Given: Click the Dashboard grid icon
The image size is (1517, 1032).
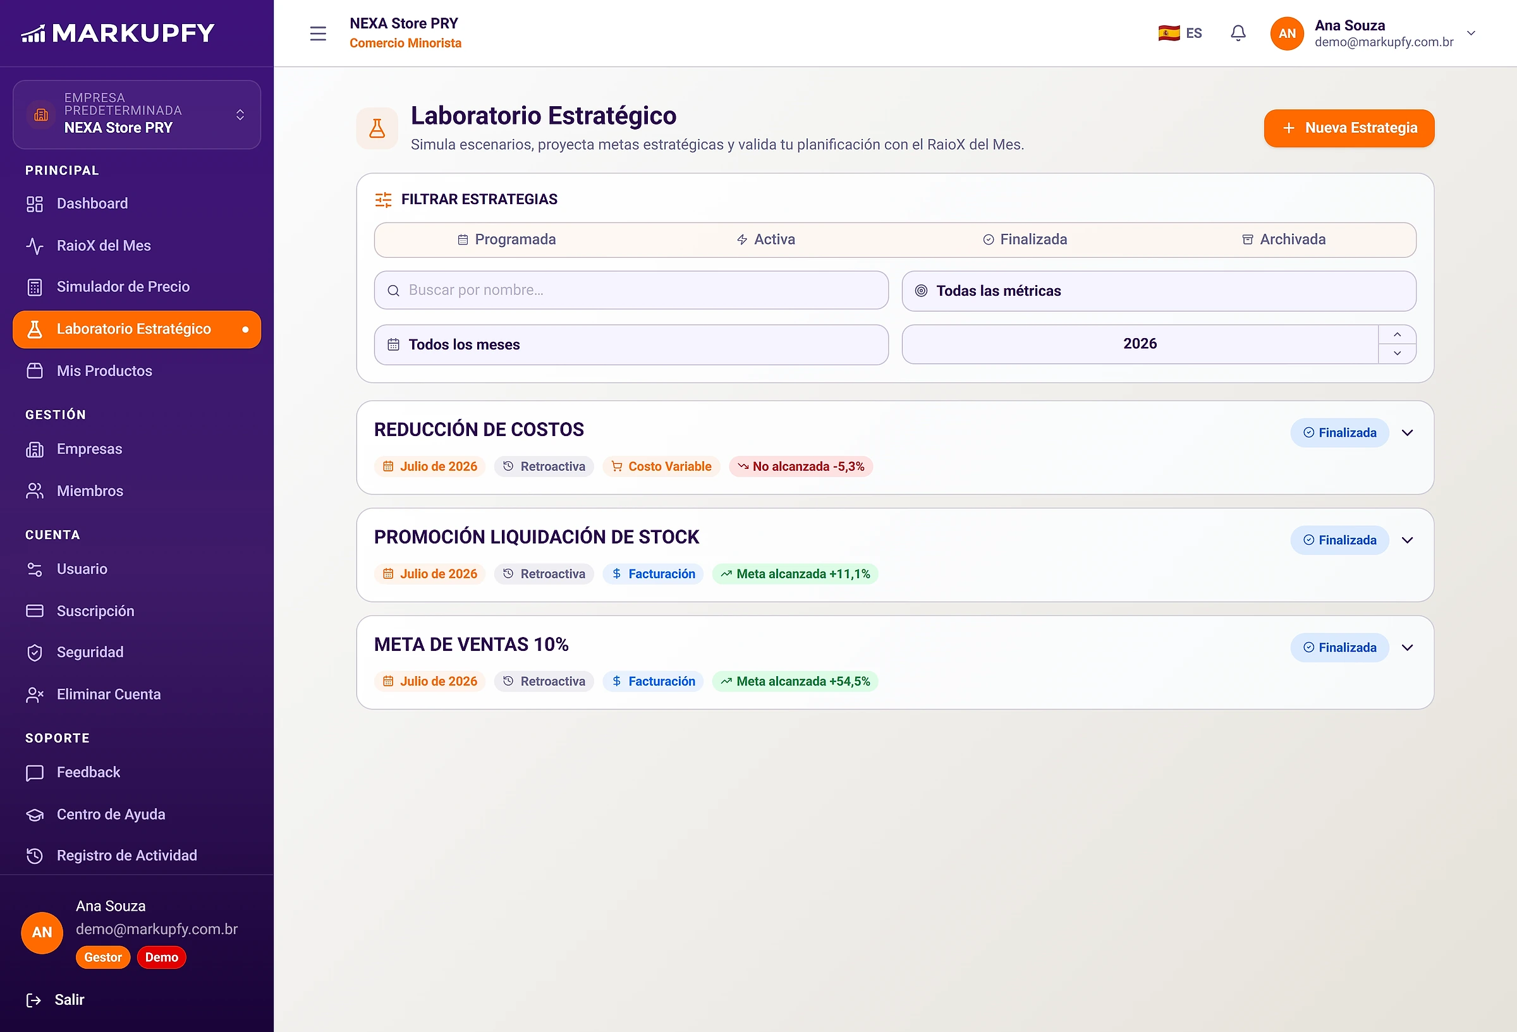Looking at the screenshot, I should coord(35,203).
